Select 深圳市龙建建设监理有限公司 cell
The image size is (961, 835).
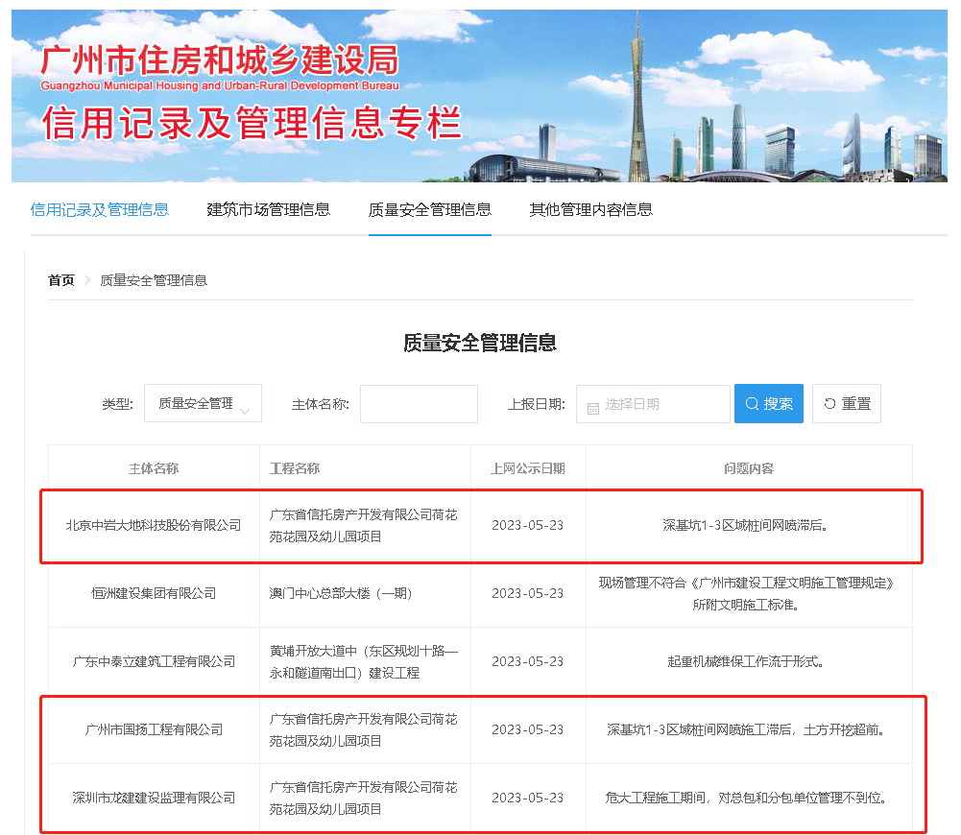click(154, 797)
